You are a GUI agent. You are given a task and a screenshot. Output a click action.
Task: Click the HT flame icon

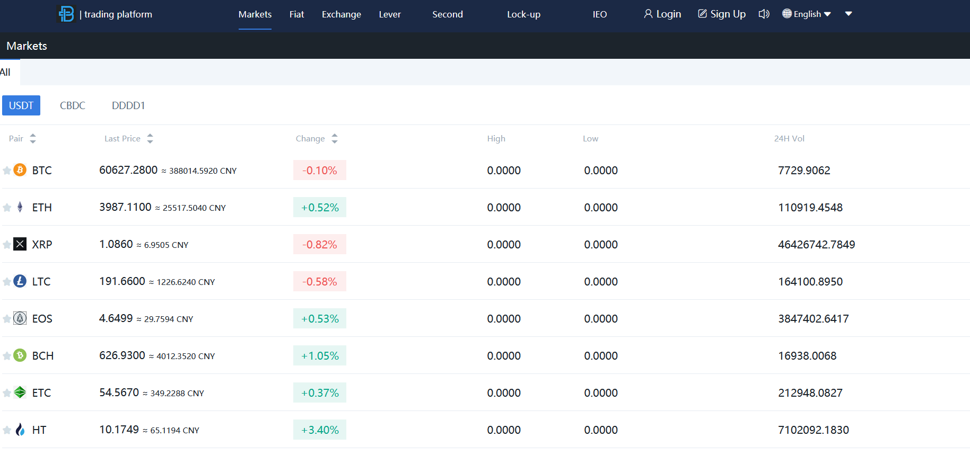(20, 430)
